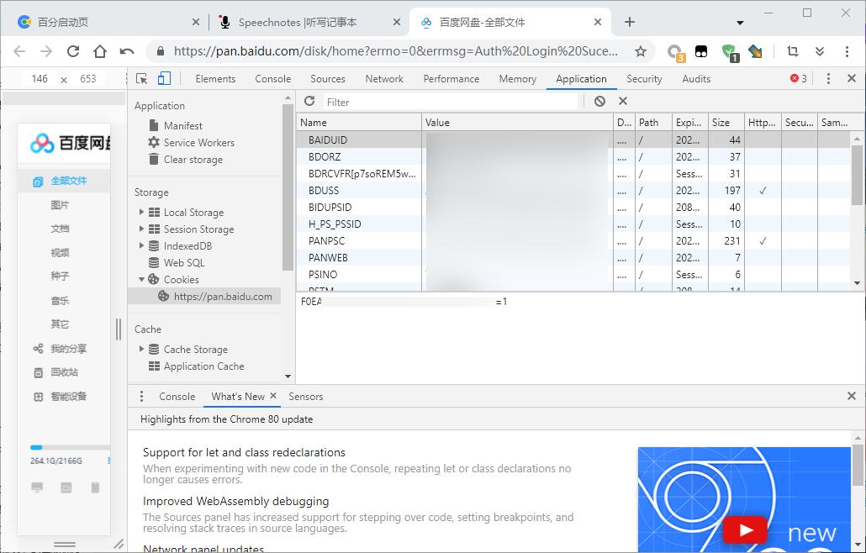Collapse the Cookies tree
Viewport: 866px width, 553px height.
point(143,279)
